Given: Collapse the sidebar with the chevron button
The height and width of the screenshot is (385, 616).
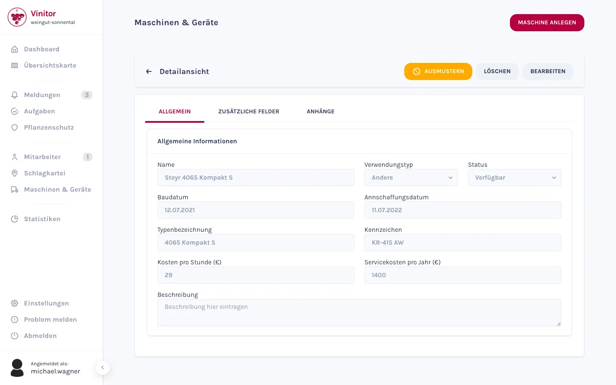Looking at the screenshot, I should [x=103, y=367].
